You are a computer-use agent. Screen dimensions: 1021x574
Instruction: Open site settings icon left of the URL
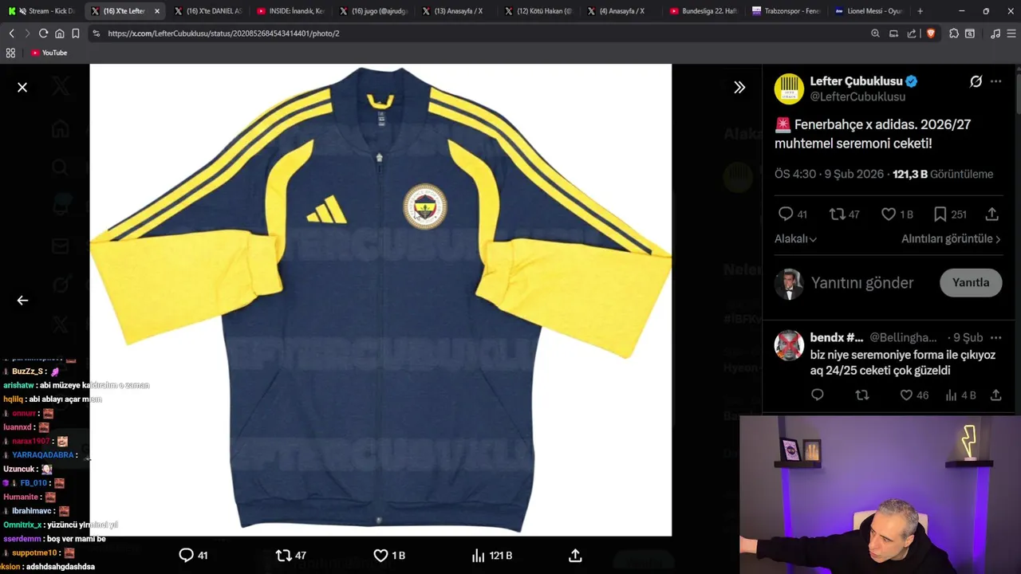[x=97, y=33]
